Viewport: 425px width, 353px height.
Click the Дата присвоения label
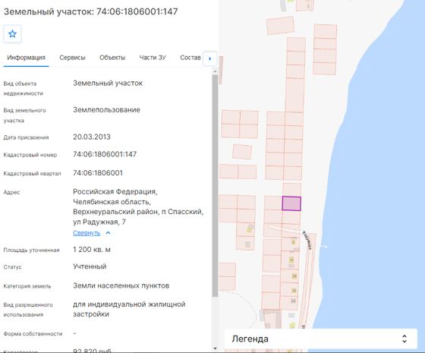[x=26, y=137]
